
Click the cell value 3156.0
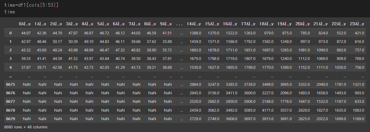213,92
